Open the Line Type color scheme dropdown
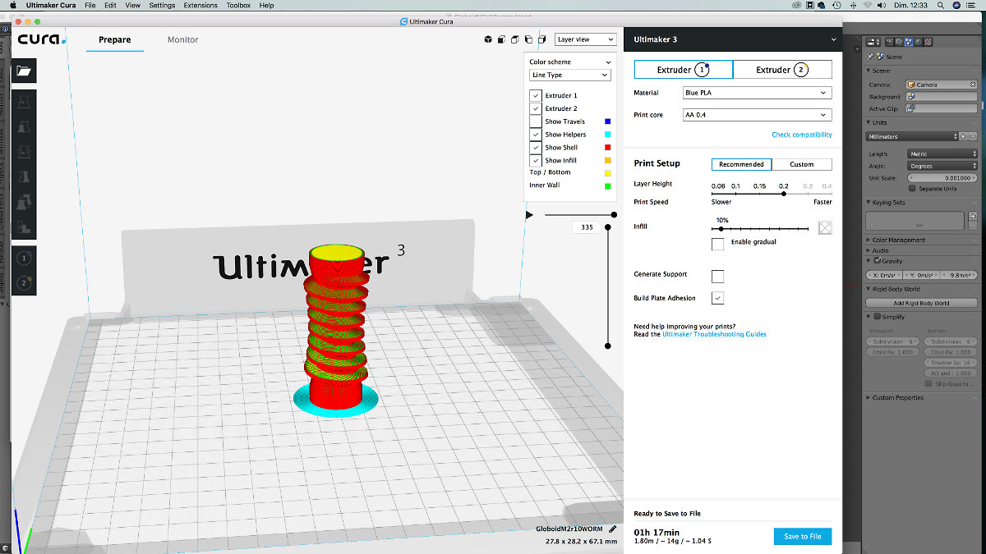986x554 pixels. [569, 75]
